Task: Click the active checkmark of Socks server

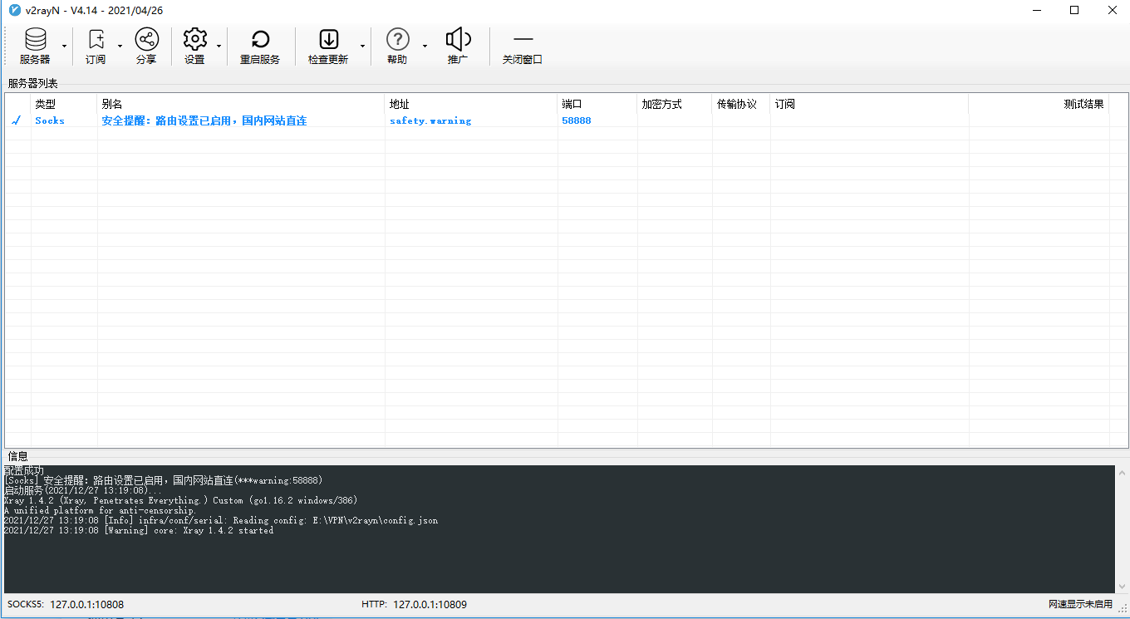Action: point(16,120)
